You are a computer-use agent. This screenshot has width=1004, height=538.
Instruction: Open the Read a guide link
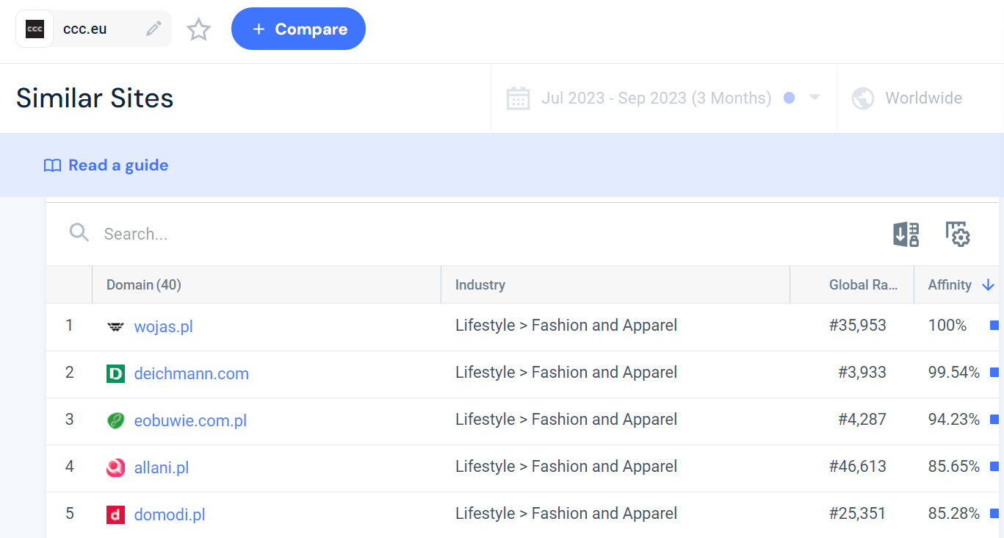(x=118, y=165)
